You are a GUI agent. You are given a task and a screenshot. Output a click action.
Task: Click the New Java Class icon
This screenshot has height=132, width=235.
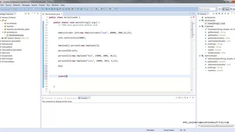pos(66,9)
